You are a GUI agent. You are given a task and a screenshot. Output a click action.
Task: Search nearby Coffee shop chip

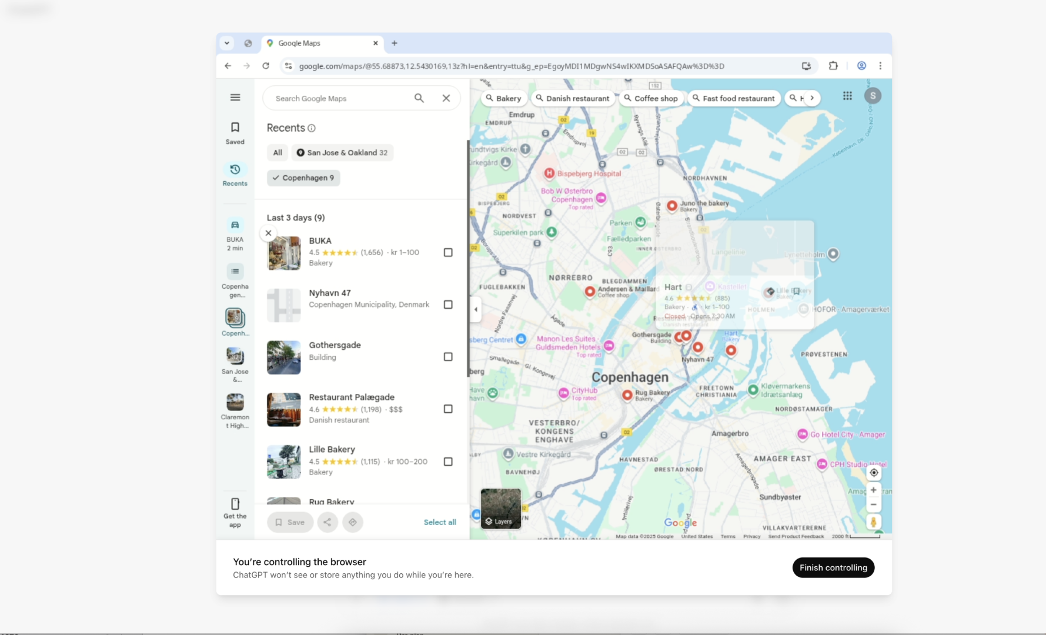click(651, 98)
